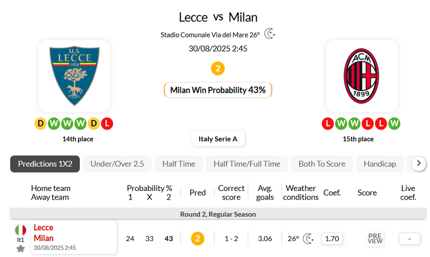Viewport: 430px width, 257px height.
Task: Switch to the Both To Score tab
Action: (x=322, y=164)
